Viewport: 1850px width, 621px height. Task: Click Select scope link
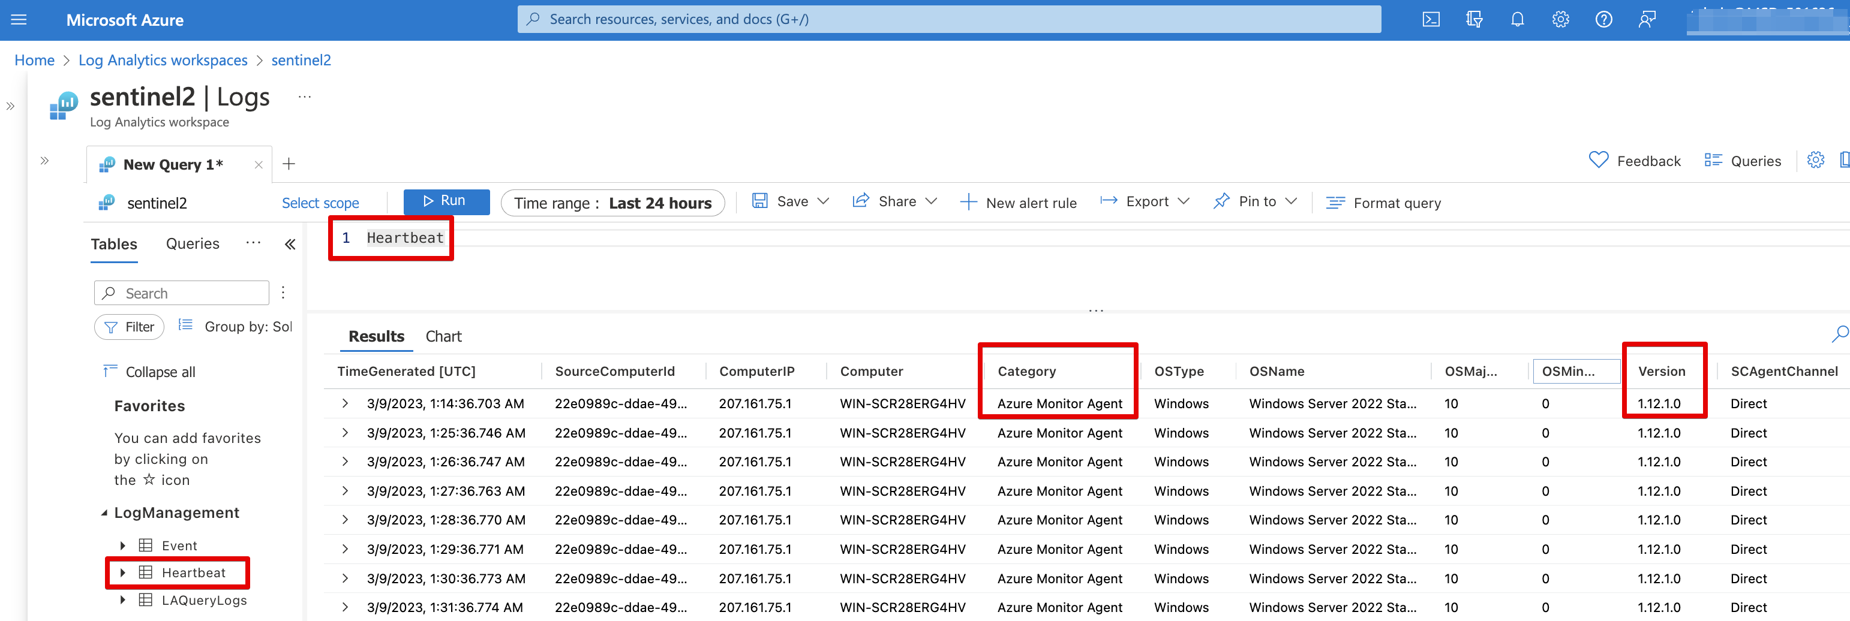(320, 203)
